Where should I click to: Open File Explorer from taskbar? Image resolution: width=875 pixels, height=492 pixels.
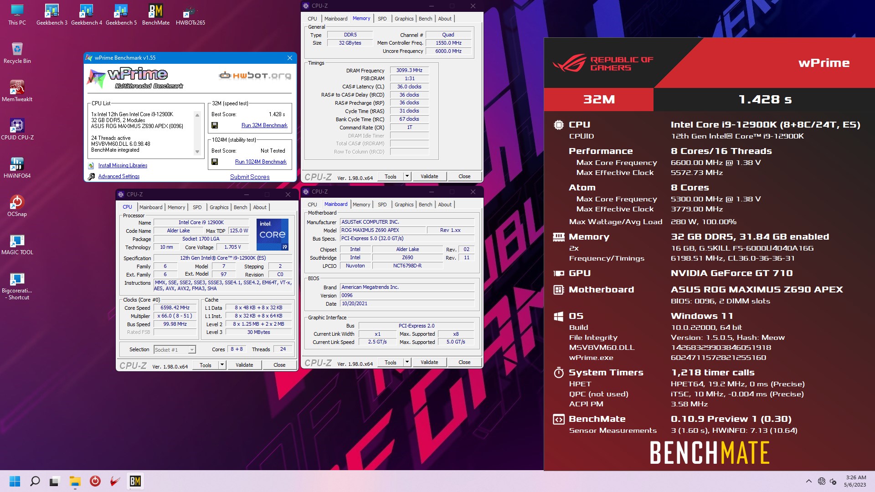(75, 481)
